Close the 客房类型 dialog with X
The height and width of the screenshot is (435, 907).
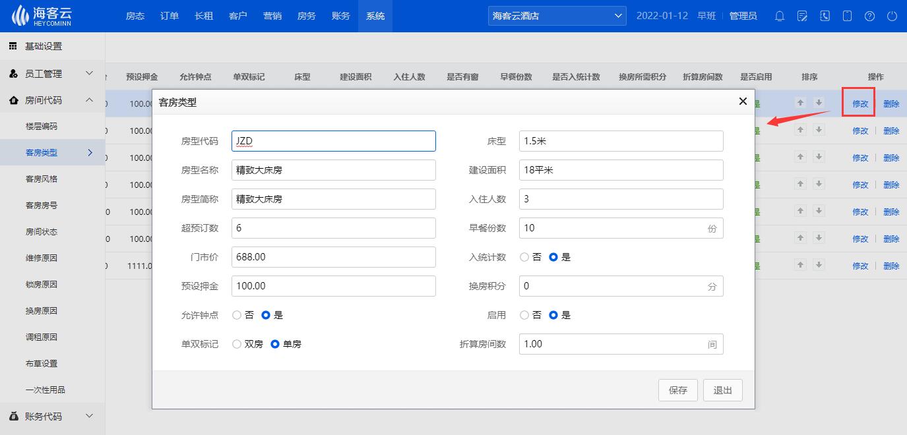tap(743, 101)
